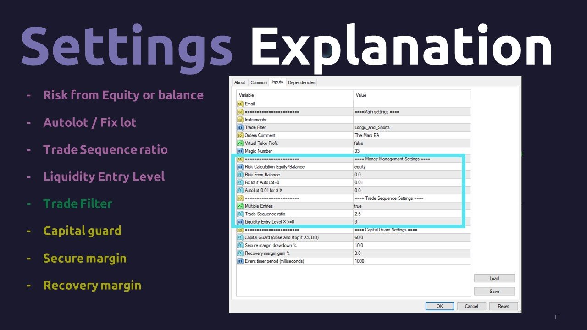Edit the Trade Sequence ratio value 2.5
587x330 pixels.
coord(412,214)
